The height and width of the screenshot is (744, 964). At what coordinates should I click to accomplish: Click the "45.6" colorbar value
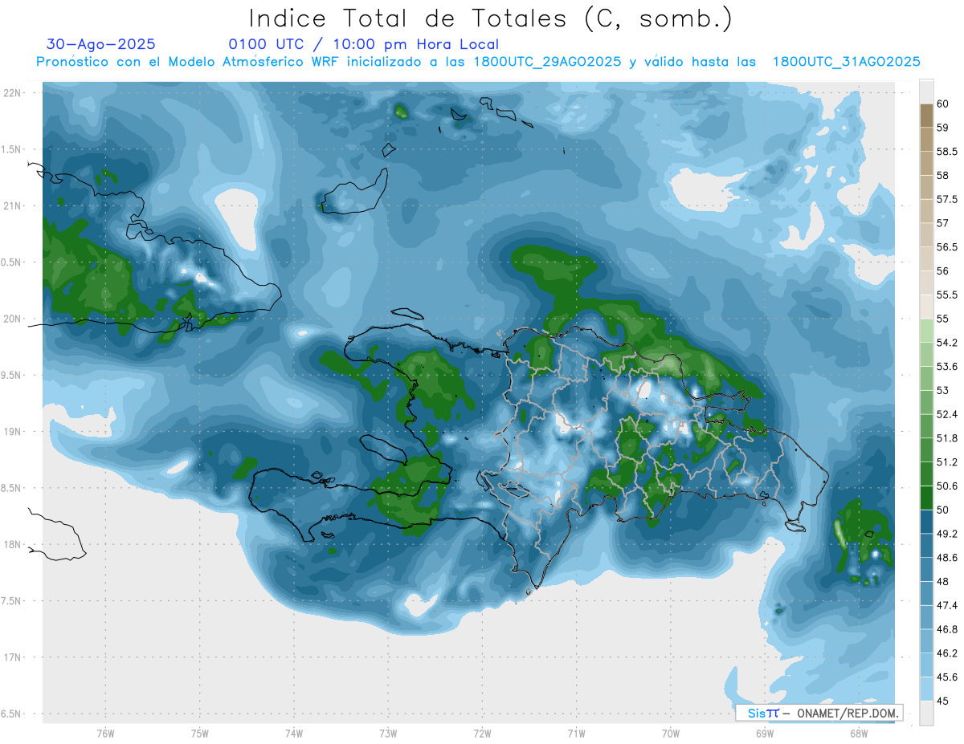click(947, 677)
